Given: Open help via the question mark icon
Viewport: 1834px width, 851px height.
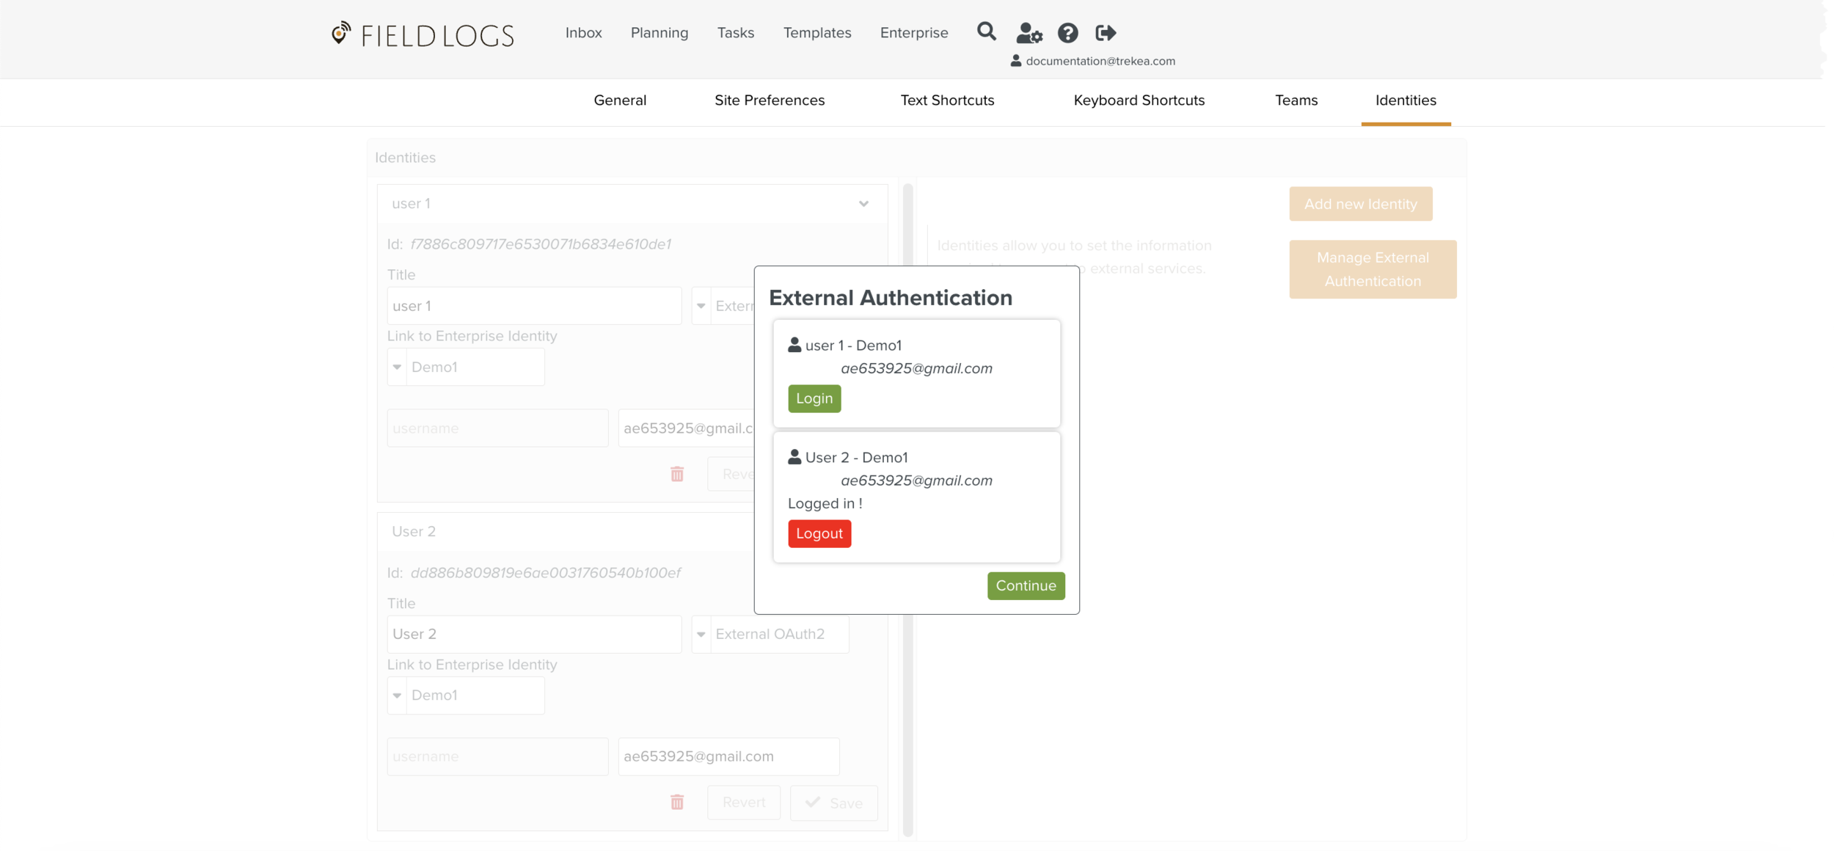Looking at the screenshot, I should click(1068, 33).
